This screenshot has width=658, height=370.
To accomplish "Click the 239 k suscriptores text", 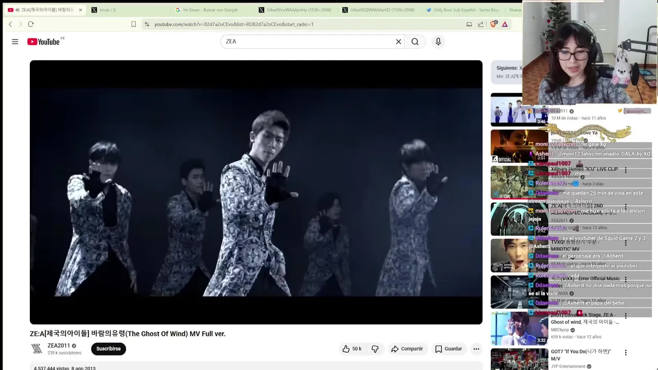I will [64, 353].
